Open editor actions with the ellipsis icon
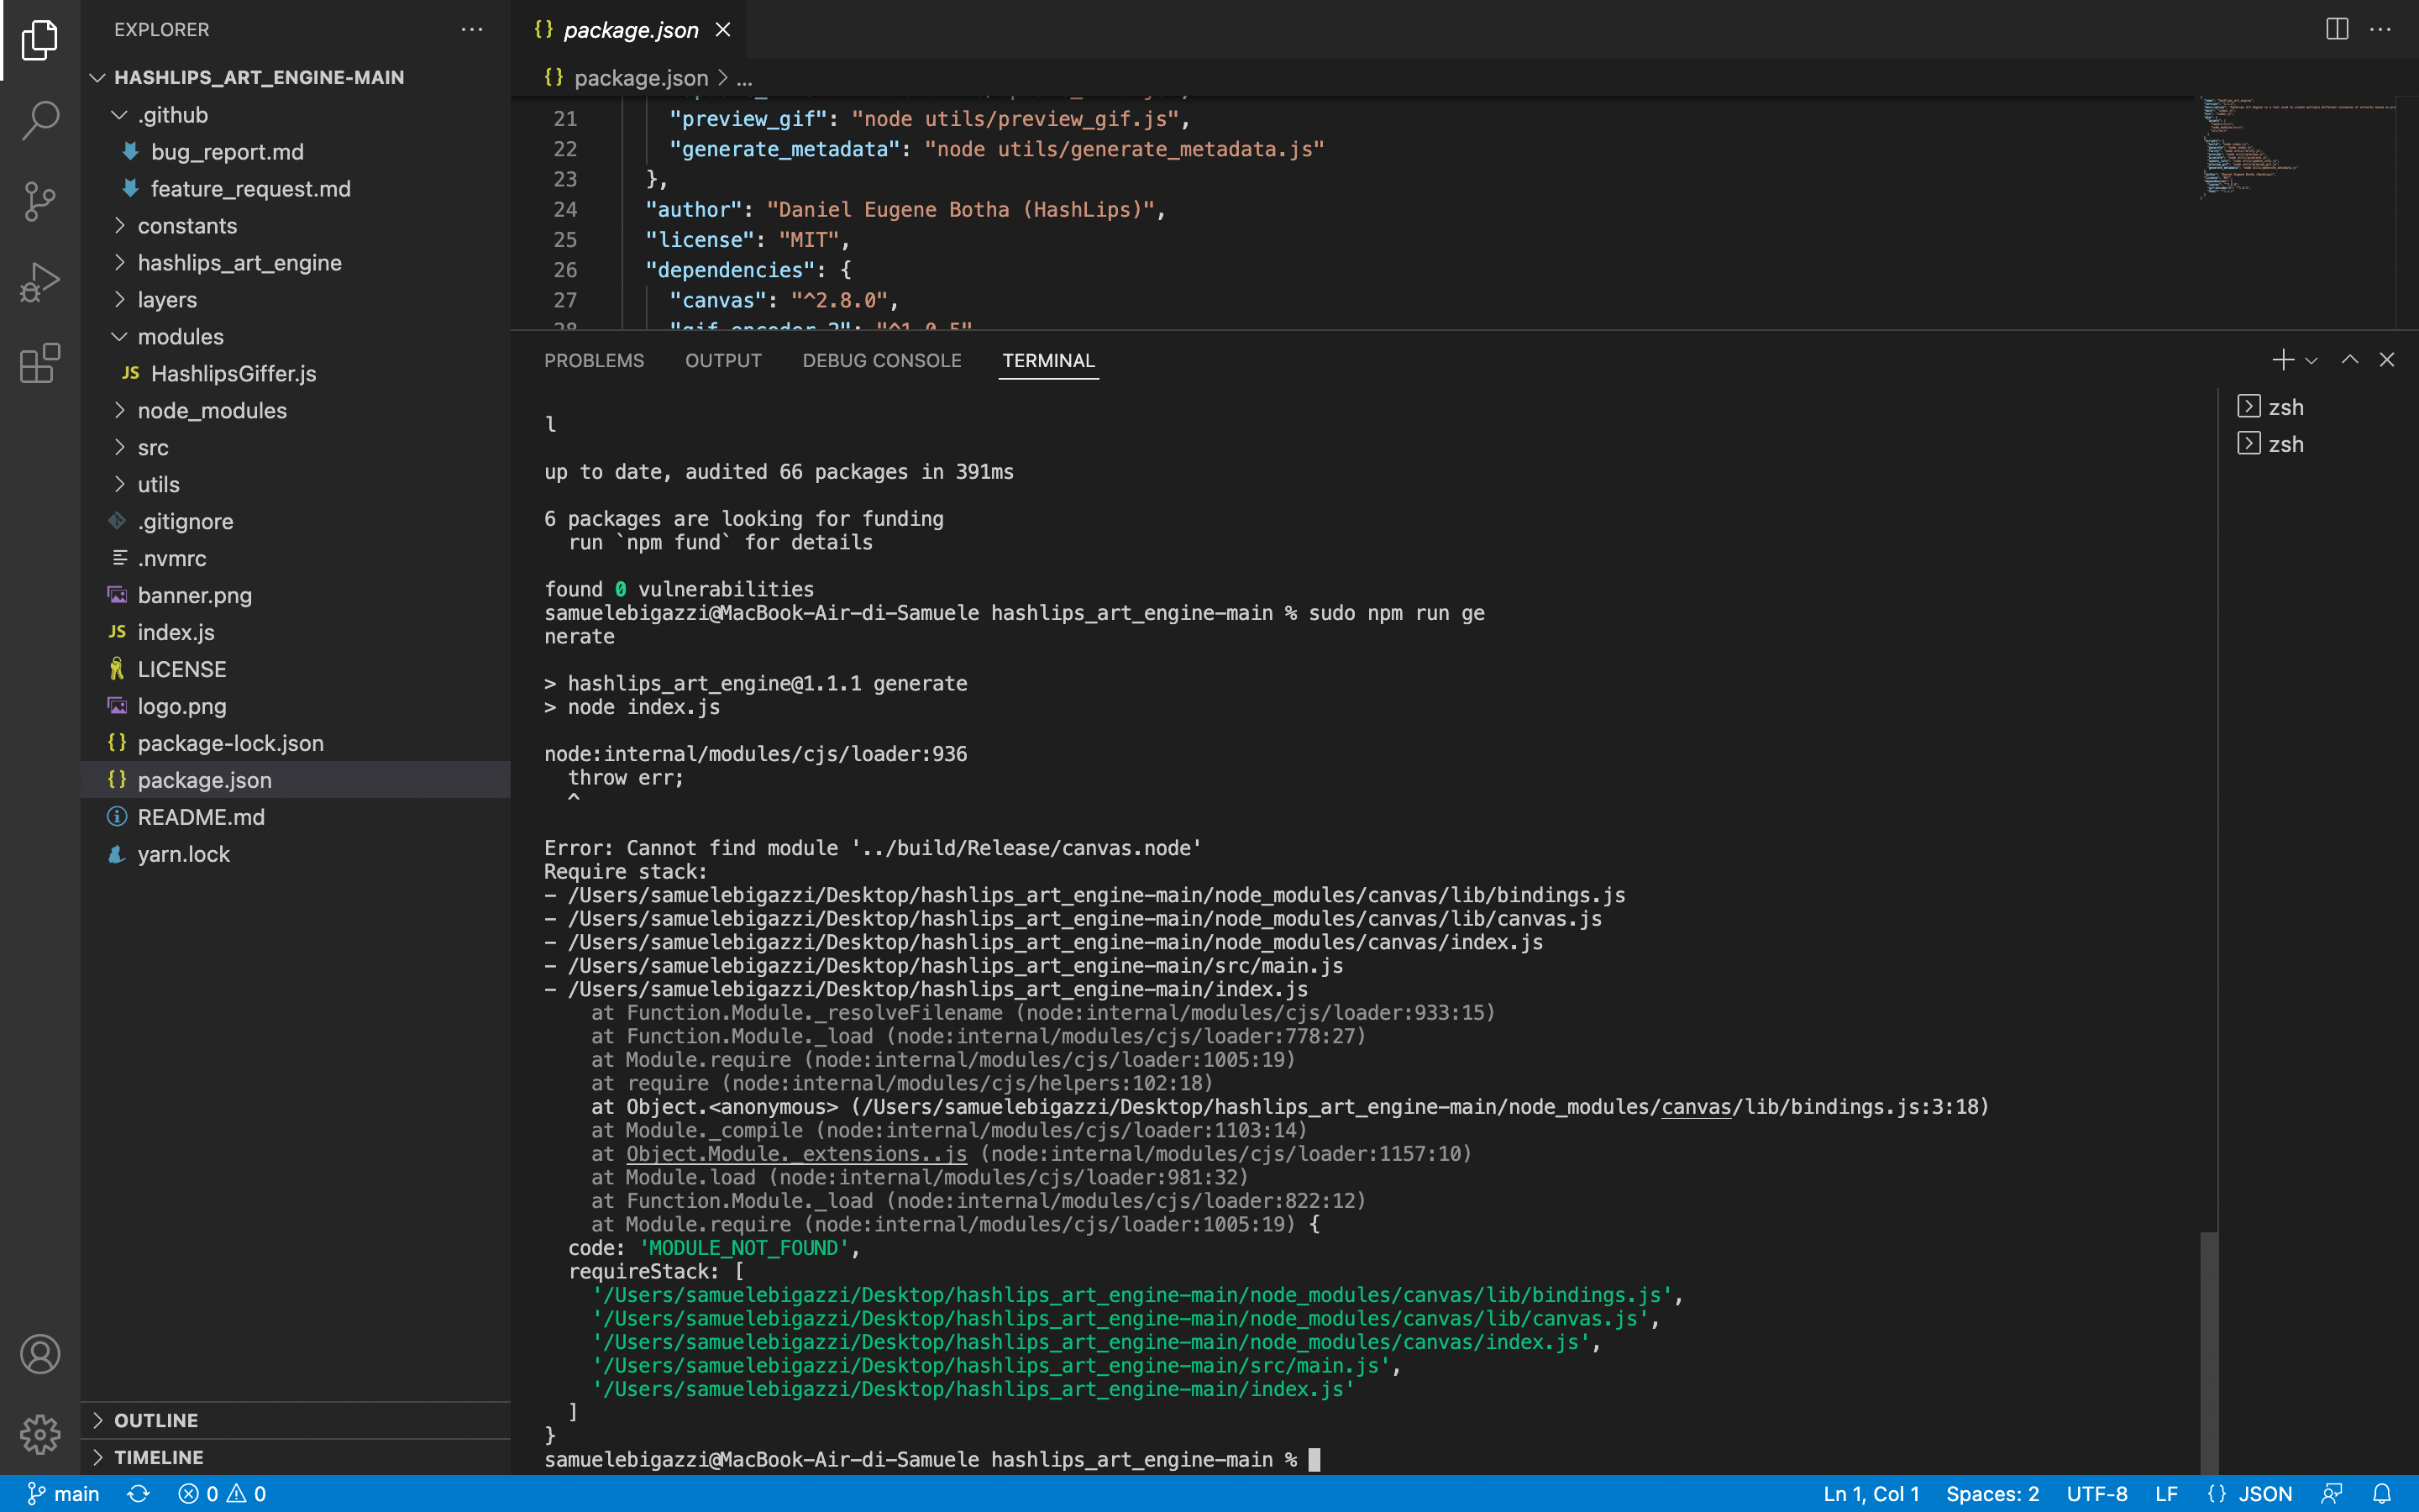 tap(2383, 29)
